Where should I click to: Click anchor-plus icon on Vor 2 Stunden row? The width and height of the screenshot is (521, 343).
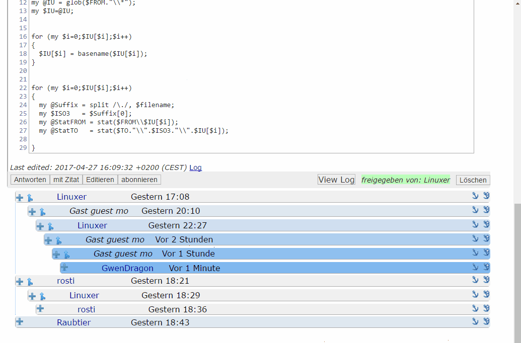click(x=486, y=238)
